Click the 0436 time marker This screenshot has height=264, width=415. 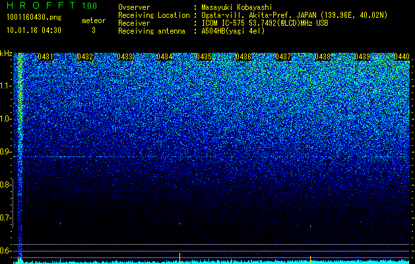pos(243,57)
